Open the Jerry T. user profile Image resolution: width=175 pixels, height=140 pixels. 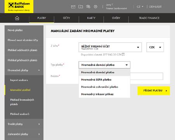click(116, 7)
